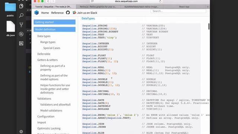The height and width of the screenshot is (134, 238).
Task: Click the docs.sequelizejs.com address bar
Action: (x=126, y=1)
